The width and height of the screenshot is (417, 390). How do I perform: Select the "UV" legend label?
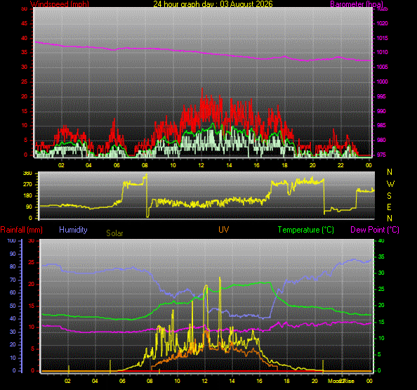coord(223,230)
